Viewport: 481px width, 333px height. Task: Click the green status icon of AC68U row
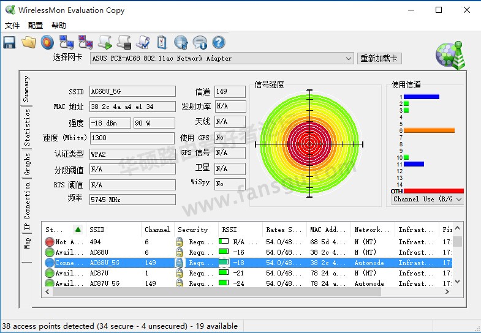coord(50,252)
